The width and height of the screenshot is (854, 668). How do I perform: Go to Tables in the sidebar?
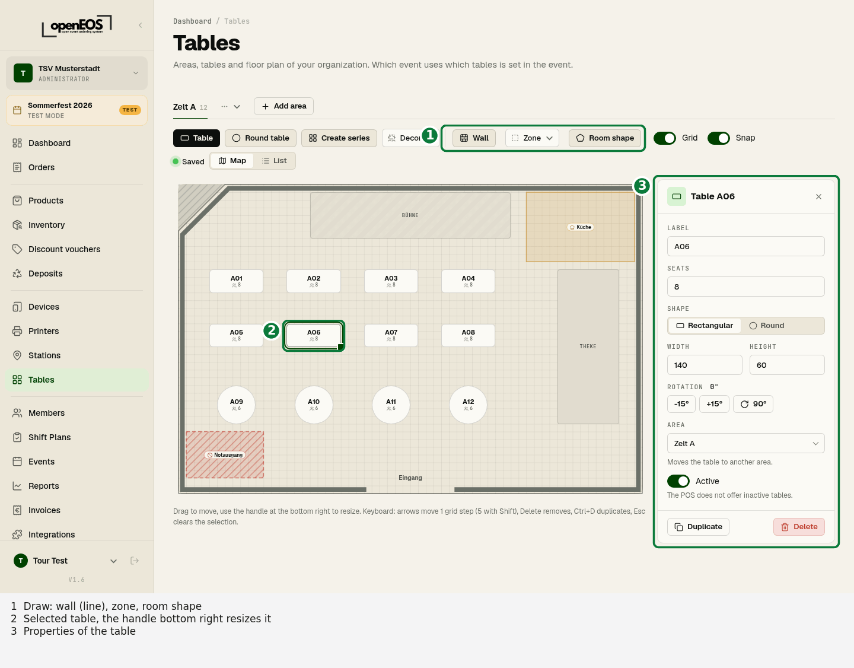pyautogui.click(x=77, y=380)
